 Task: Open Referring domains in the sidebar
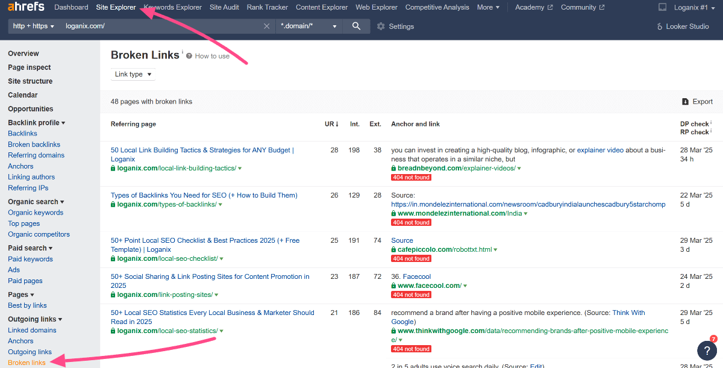pos(36,155)
